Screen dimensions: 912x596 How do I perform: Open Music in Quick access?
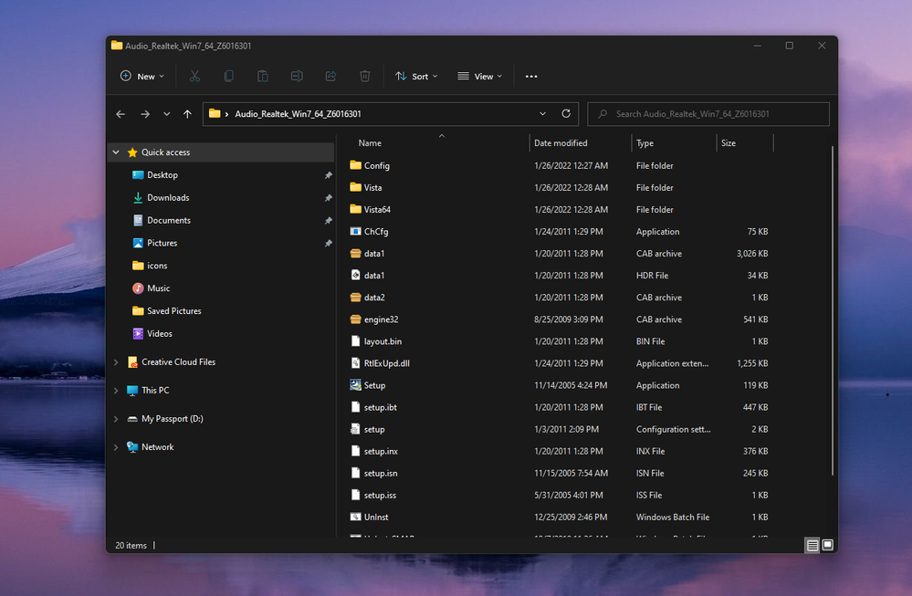pos(159,288)
